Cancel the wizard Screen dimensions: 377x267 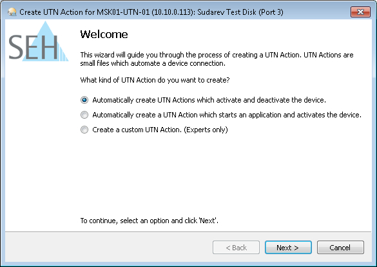340,247
